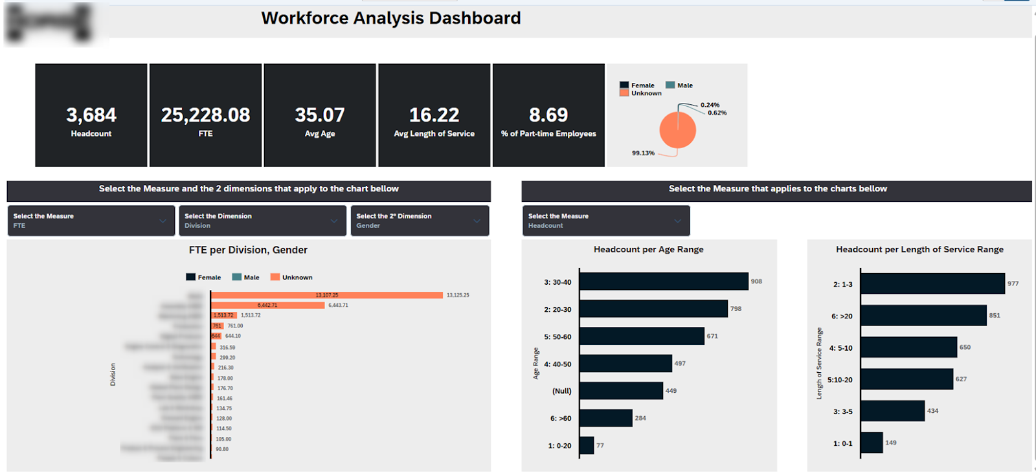This screenshot has height=475, width=1036.
Task: Expand the Division dimension dropdown
Action: [334, 221]
